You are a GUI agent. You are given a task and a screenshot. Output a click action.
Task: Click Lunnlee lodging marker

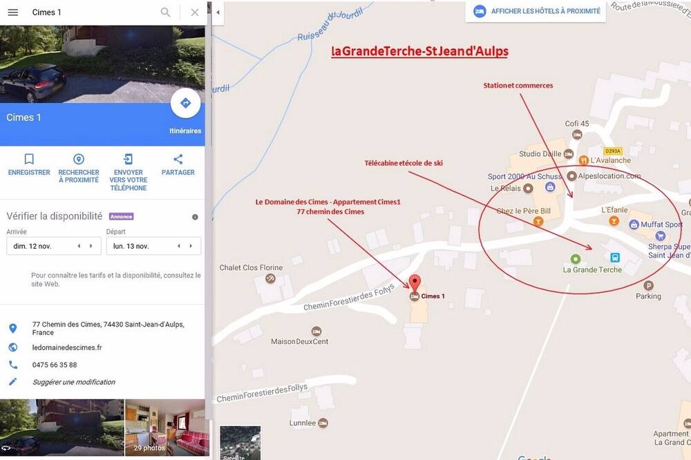(323, 423)
